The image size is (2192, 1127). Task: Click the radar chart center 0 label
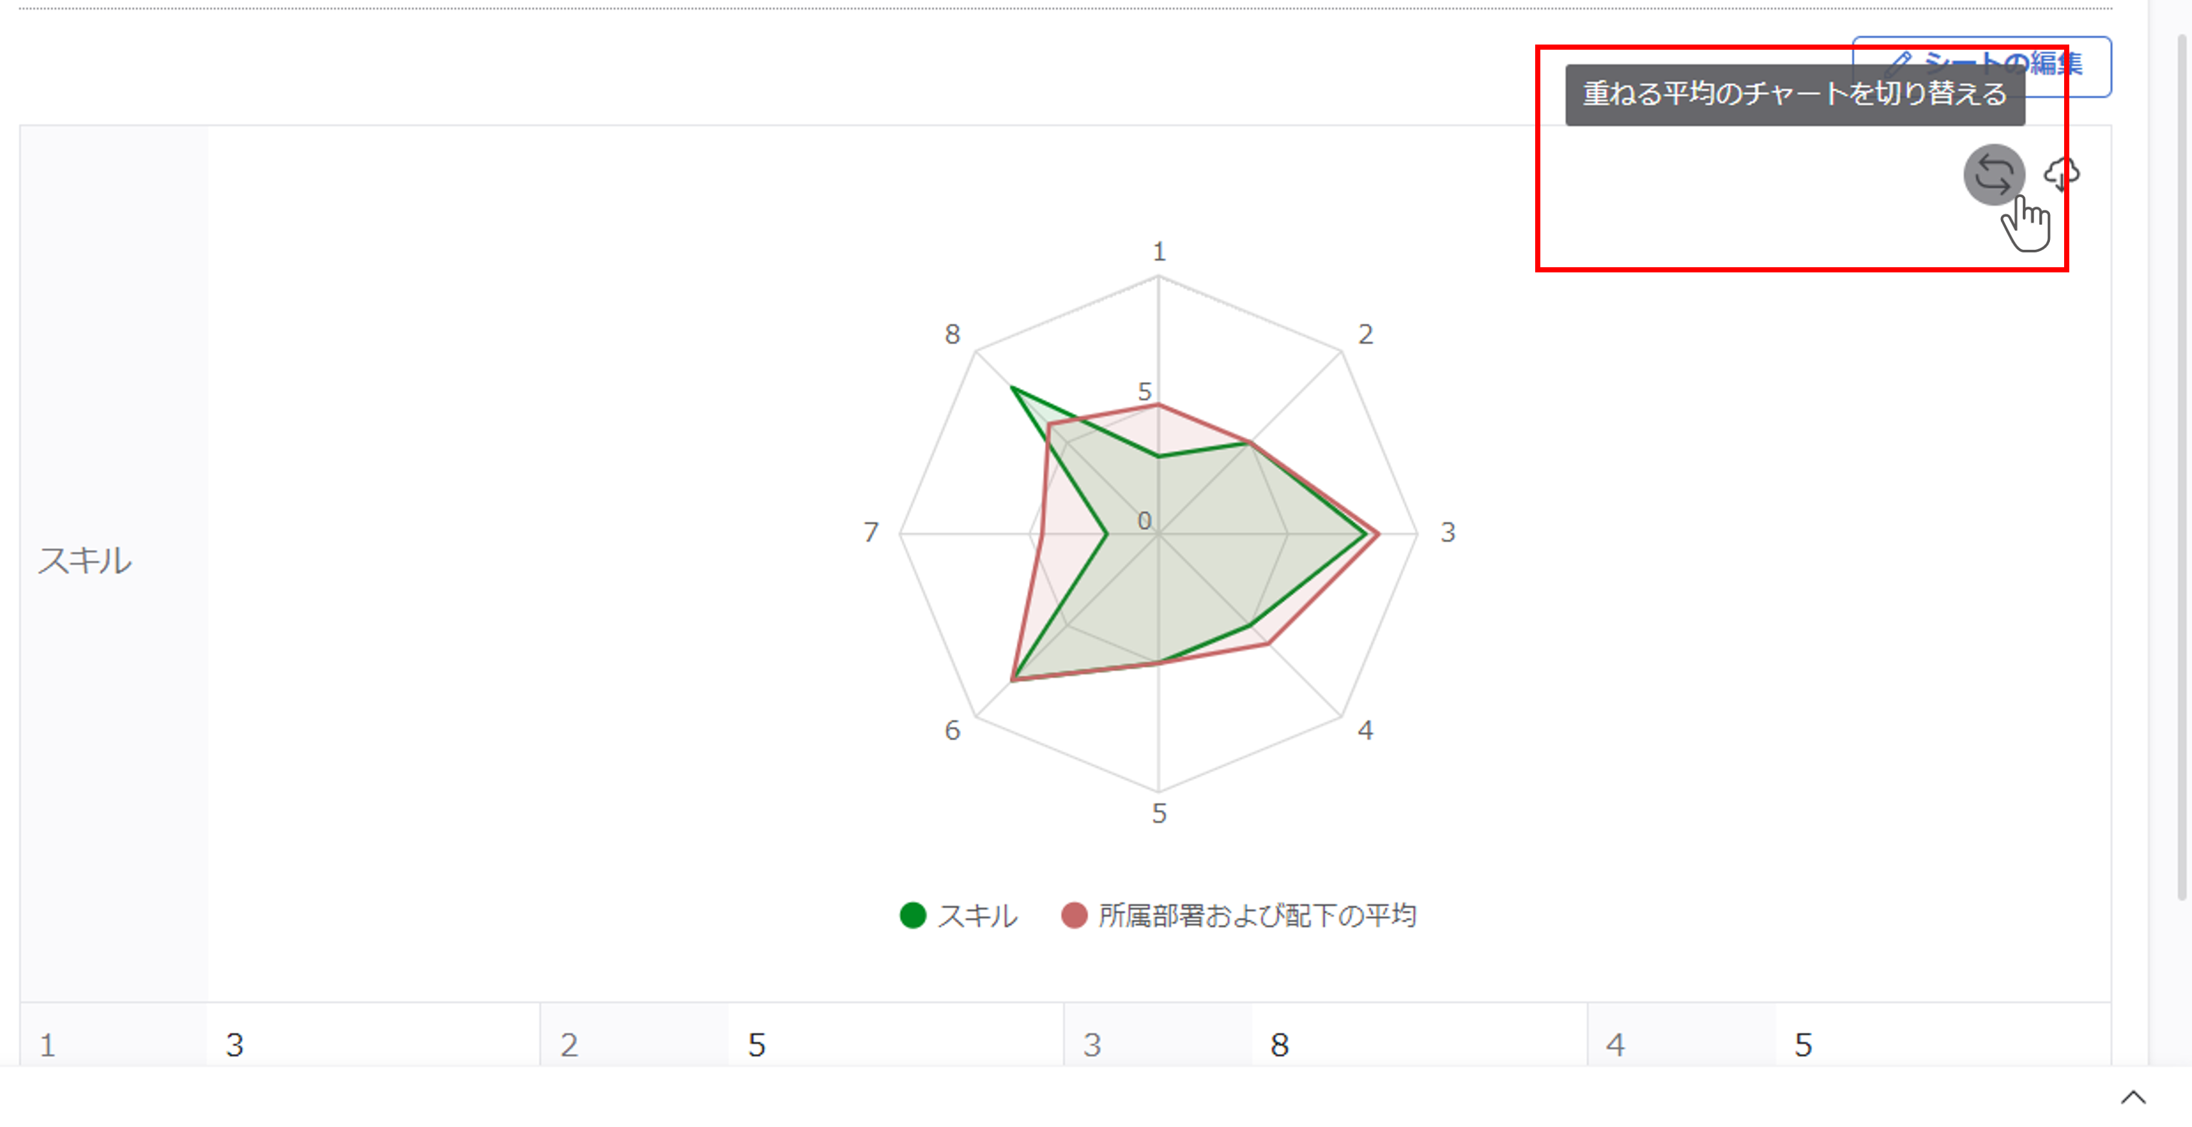click(1144, 520)
